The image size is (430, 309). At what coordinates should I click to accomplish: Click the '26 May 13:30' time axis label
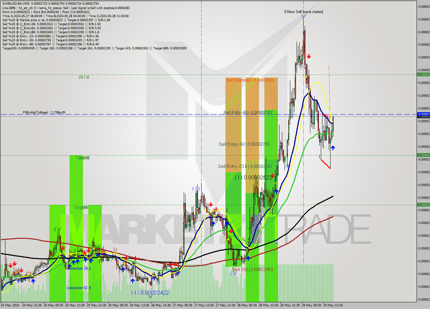[140, 305]
